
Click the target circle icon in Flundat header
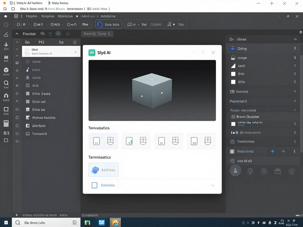[68, 34]
